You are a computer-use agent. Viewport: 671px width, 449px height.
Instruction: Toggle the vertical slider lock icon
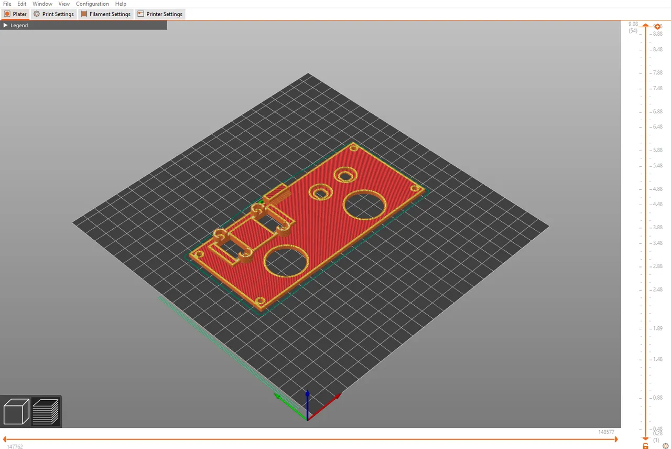tap(645, 446)
